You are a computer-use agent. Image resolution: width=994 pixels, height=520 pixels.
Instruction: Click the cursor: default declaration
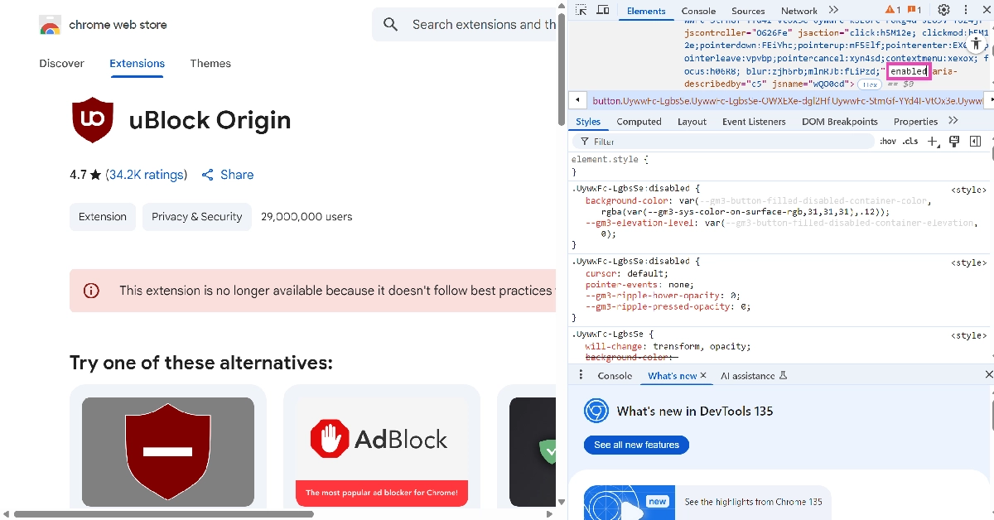(x=626, y=273)
